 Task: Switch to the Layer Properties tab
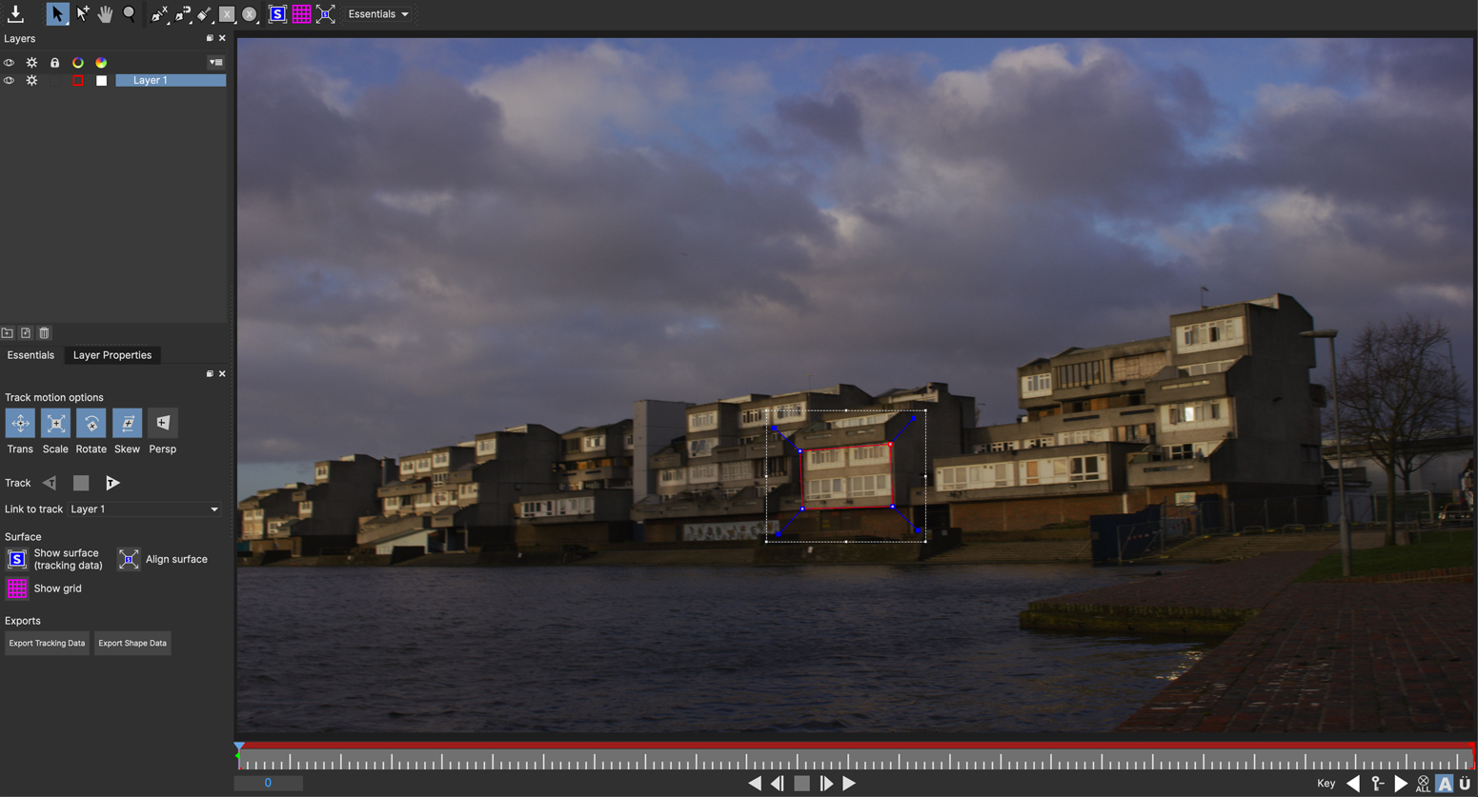tap(112, 355)
